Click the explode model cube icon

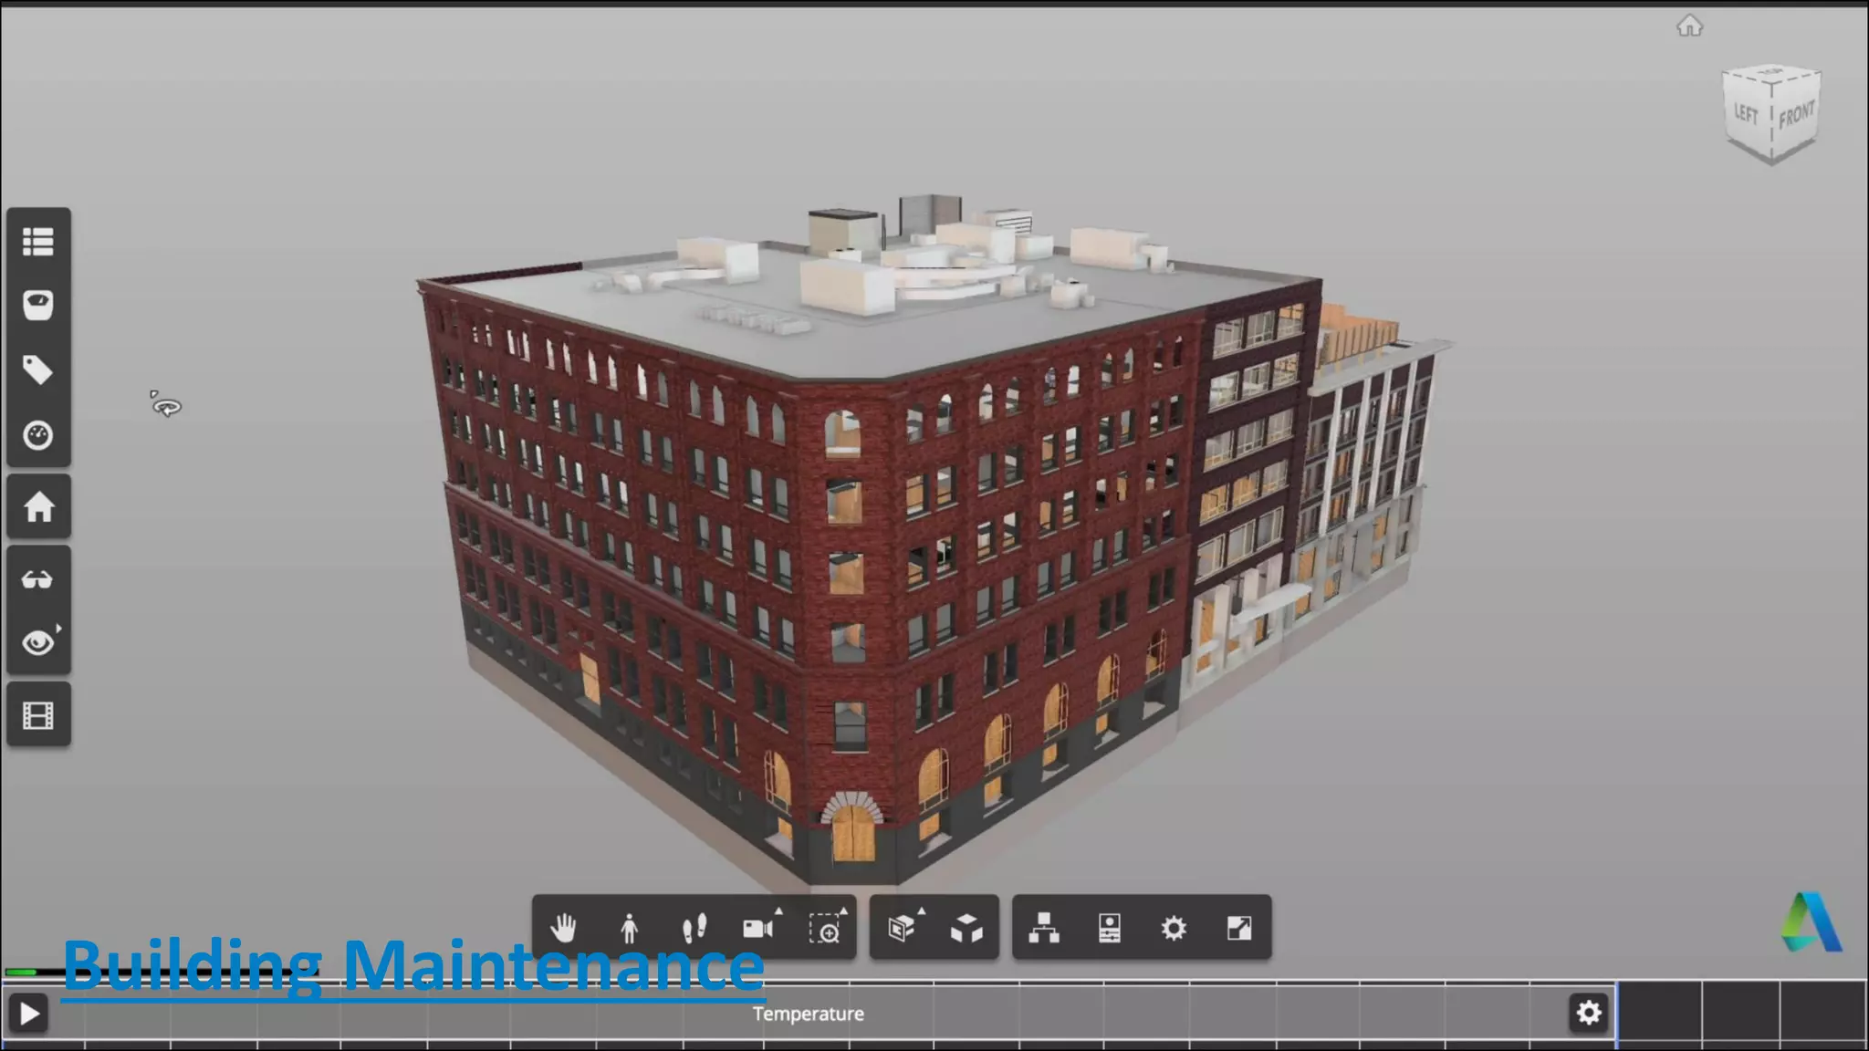pyautogui.click(x=966, y=929)
